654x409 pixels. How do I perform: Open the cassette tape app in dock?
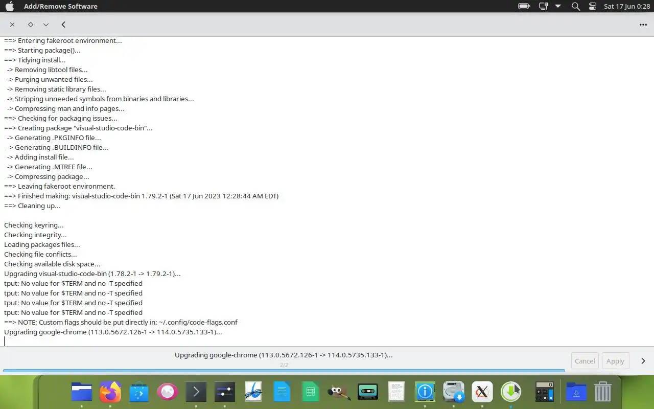click(368, 392)
